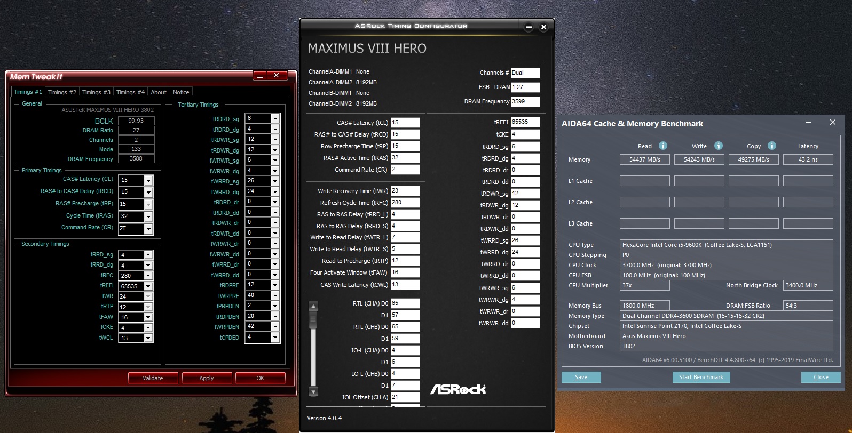Viewport: 852px width, 433px height.
Task: Click RAS# Active Time (tRAS) field in ASRock
Action: [x=405, y=158]
